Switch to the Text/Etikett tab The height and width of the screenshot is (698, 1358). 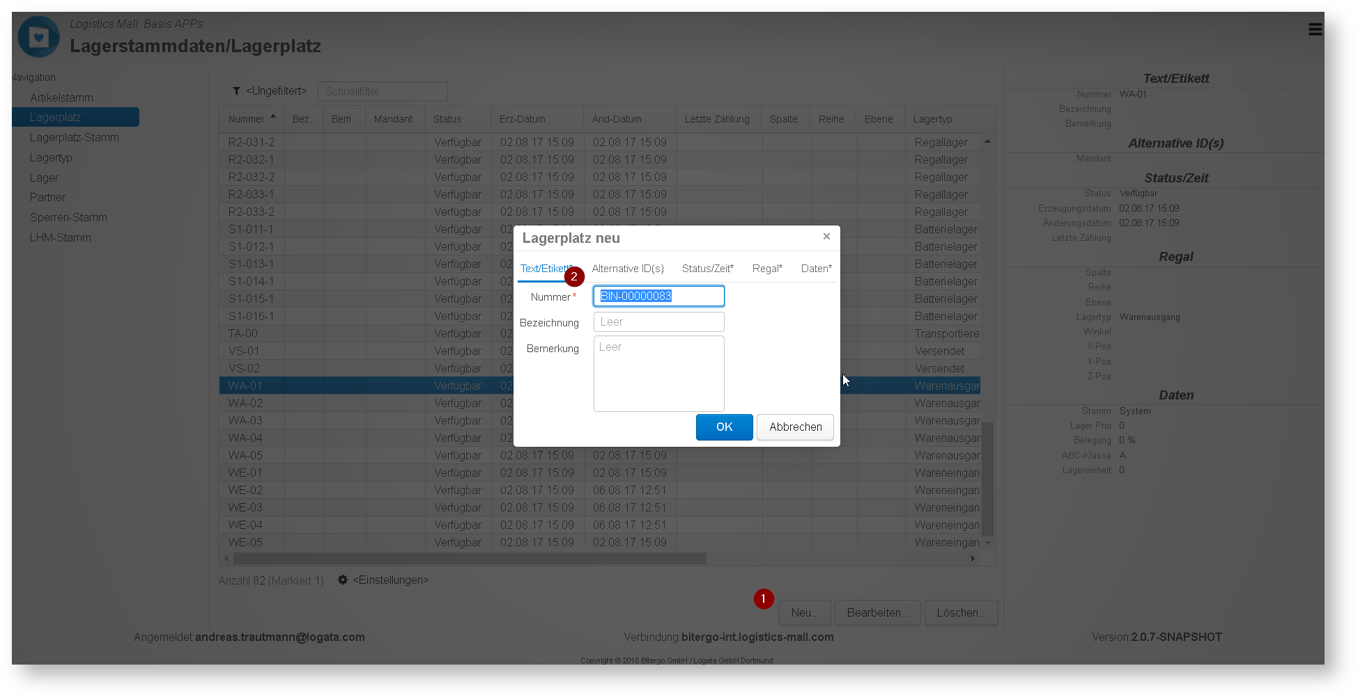(x=546, y=269)
